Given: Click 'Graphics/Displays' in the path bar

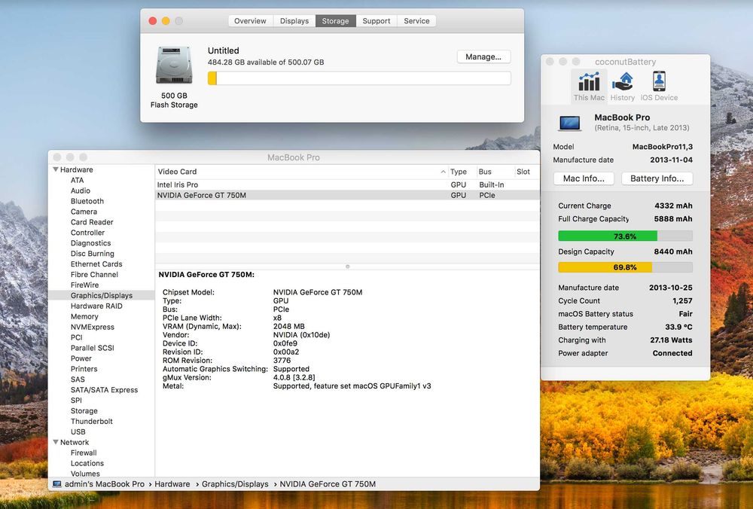Looking at the screenshot, I should [x=235, y=484].
